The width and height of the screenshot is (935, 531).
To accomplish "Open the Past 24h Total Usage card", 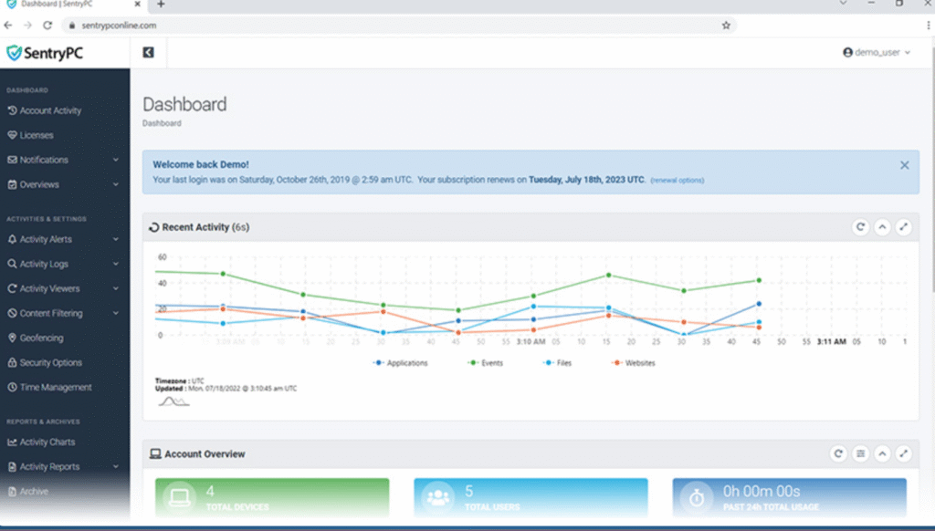I will click(790, 497).
